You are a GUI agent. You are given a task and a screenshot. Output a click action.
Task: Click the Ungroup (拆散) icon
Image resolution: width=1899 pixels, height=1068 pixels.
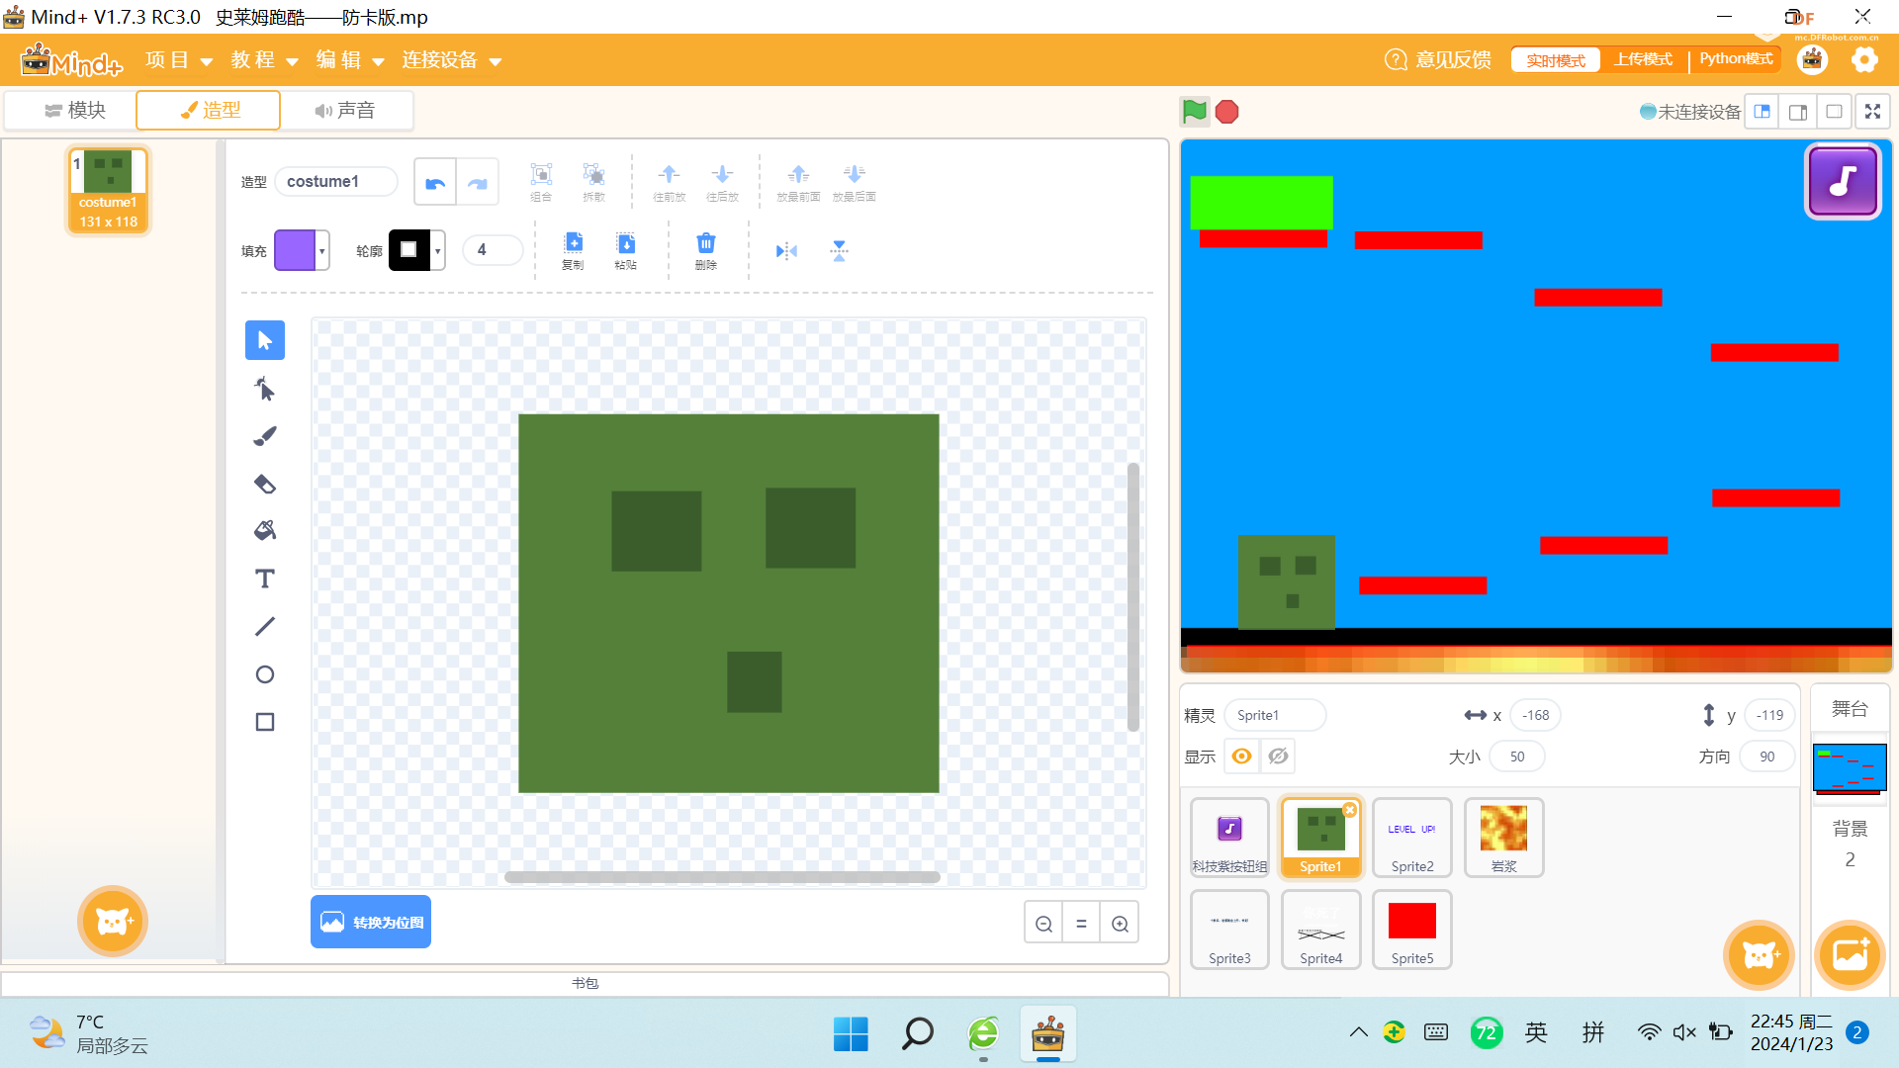point(593,182)
